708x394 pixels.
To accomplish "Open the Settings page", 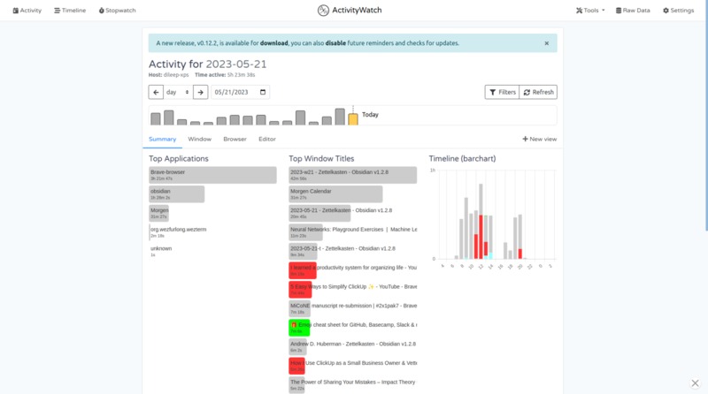I will pyautogui.click(x=678, y=11).
